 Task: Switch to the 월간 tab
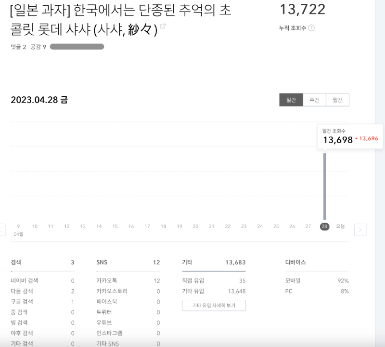point(337,100)
